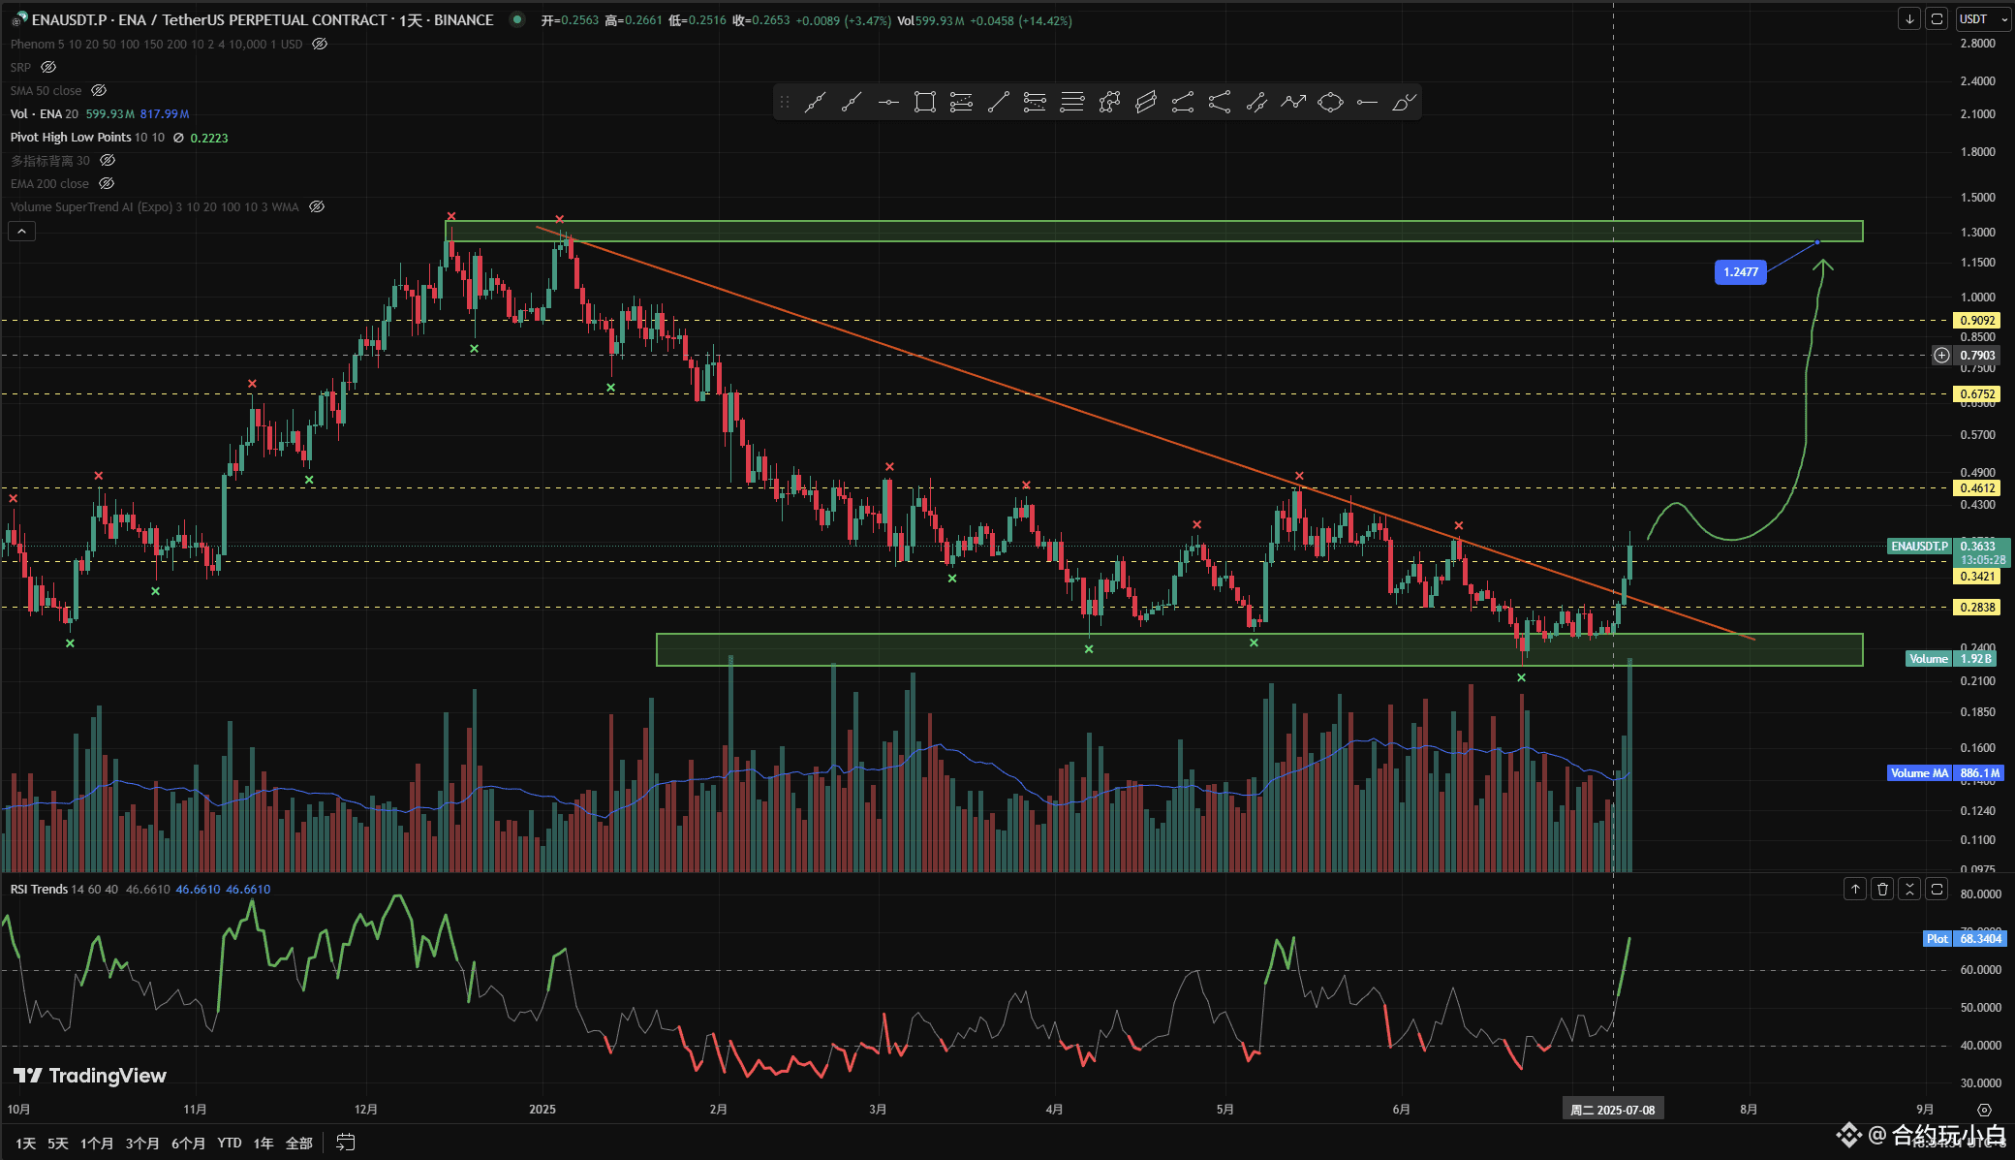Open the go-to-date calendar

click(346, 1143)
